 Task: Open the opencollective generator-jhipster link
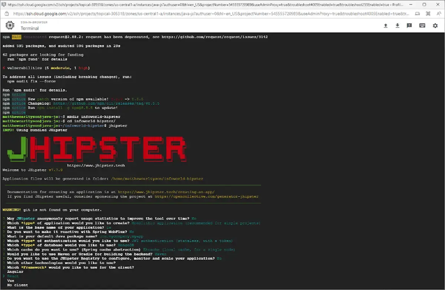coord(207,197)
